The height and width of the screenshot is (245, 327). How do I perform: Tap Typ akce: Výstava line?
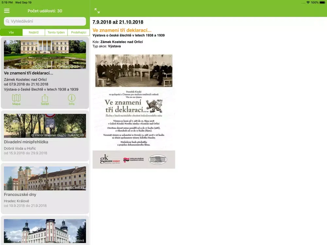click(x=107, y=46)
